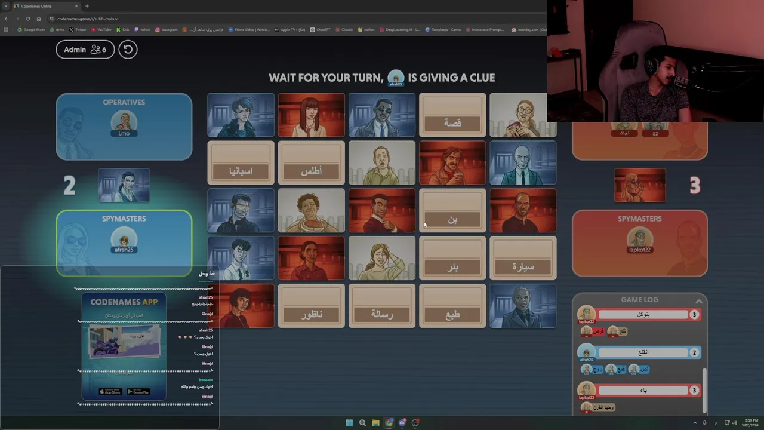Click afrah25 avatar in blue Spymasters panel
This screenshot has height=430, width=764.
click(x=124, y=239)
